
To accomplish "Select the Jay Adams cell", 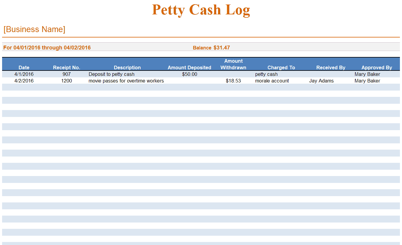I will 321,81.
